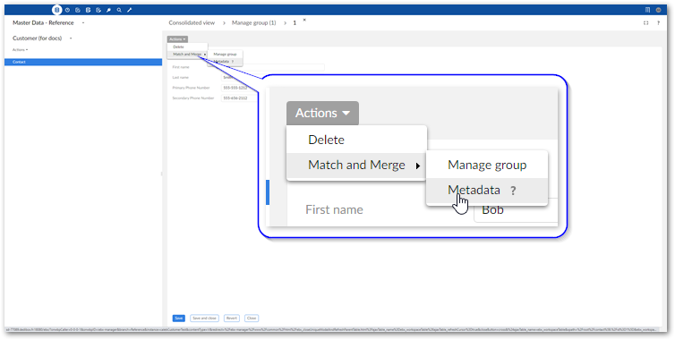Viewport: 675px width, 340px height.
Task: Open the left pane Actions dropdown
Action: [21, 50]
